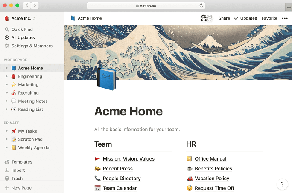Click the large blue book page icon
Image resolution: width=292 pixels, height=193 pixels.
pos(107,79)
